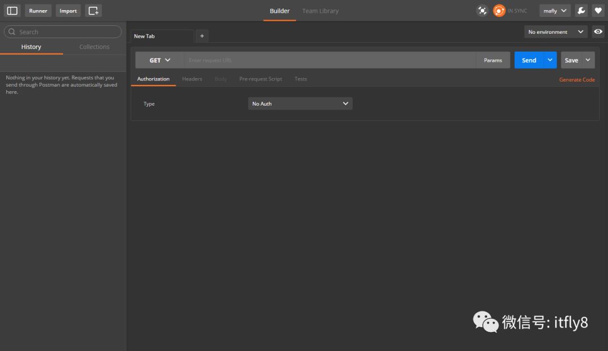Viewport: 608px width, 351px height.
Task: Open settings via the wrench icon
Action: click(581, 11)
